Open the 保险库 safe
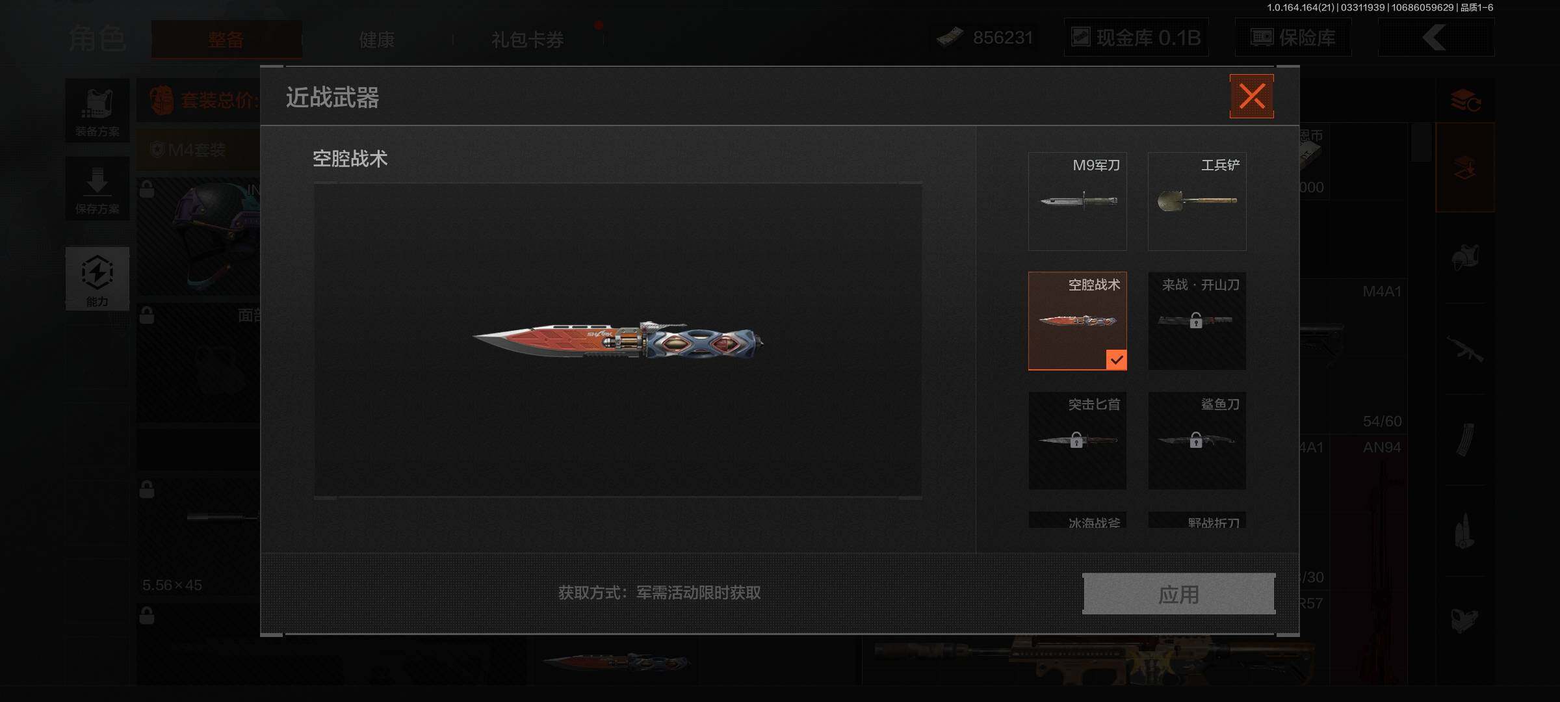 [x=1293, y=38]
